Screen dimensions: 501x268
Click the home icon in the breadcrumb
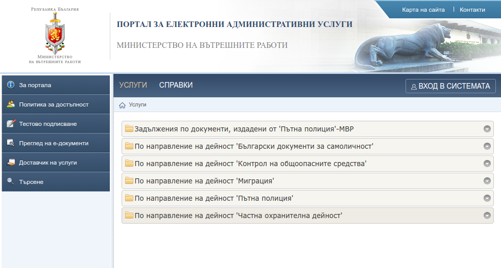point(122,105)
